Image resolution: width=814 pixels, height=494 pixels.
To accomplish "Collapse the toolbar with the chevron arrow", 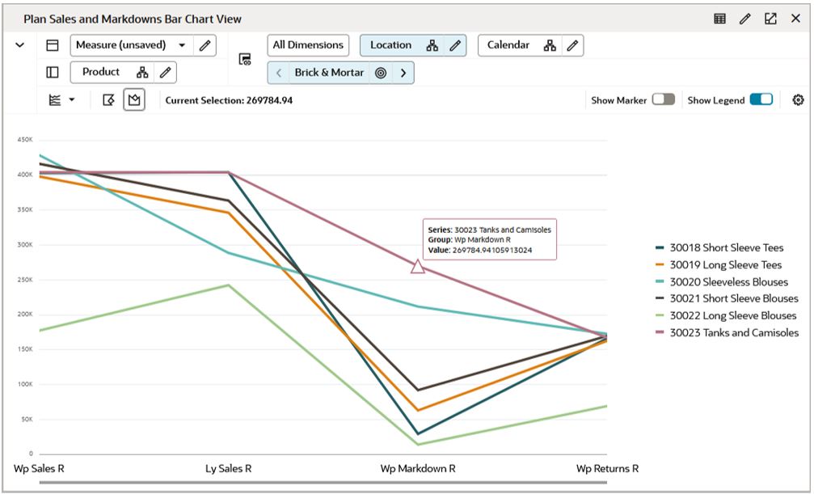I will click(20, 45).
